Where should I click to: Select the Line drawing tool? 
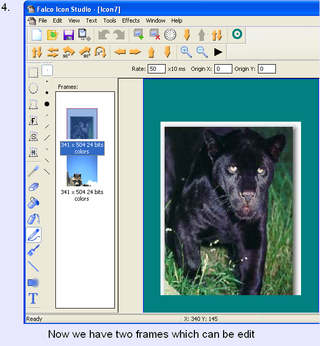tap(33, 266)
